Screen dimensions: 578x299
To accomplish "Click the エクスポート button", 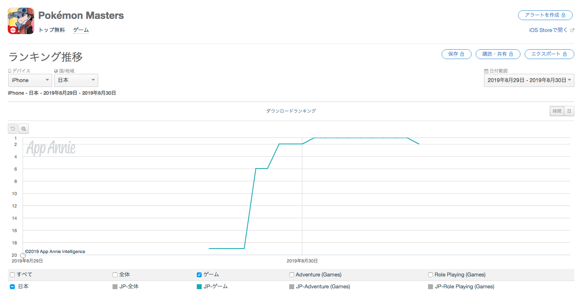I will [x=549, y=54].
